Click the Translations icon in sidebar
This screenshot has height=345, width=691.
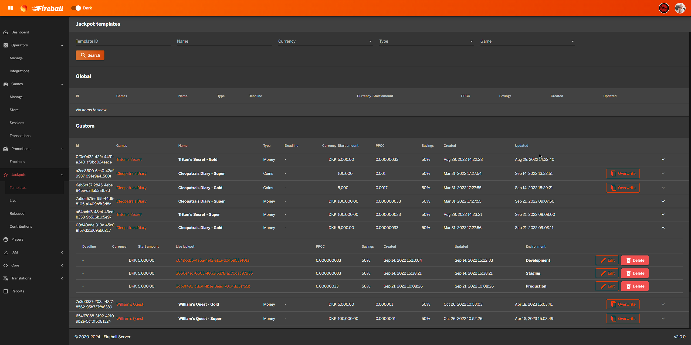click(x=6, y=278)
